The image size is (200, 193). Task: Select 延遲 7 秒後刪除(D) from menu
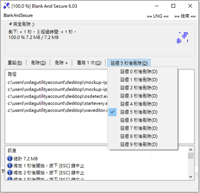pos(143,128)
